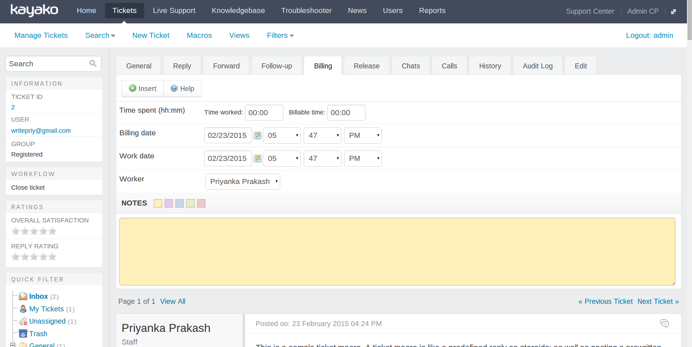Click the New Ticket link
The width and height of the screenshot is (692, 347).
coord(151,35)
